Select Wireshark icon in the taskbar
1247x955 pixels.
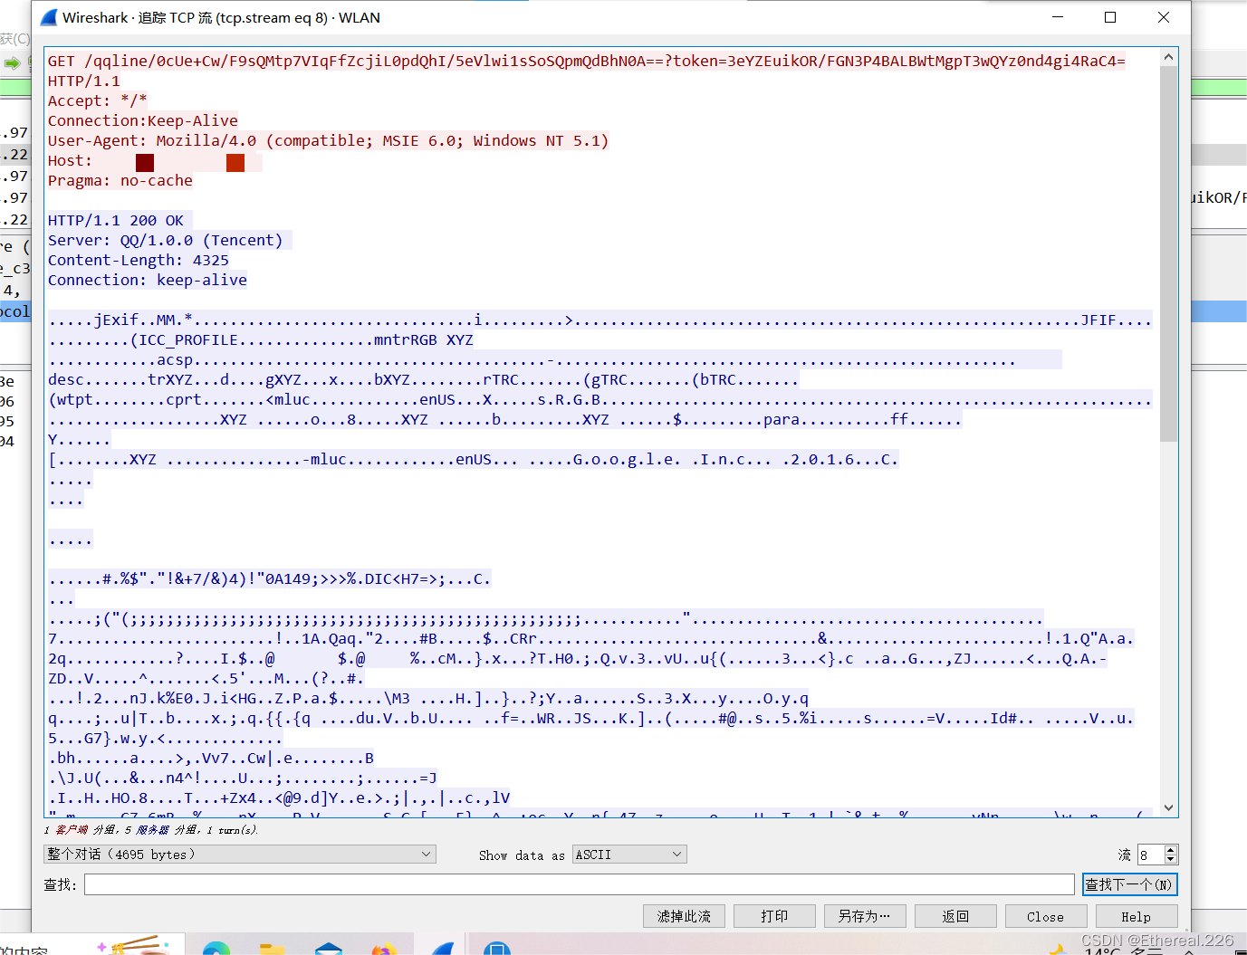tap(441, 948)
